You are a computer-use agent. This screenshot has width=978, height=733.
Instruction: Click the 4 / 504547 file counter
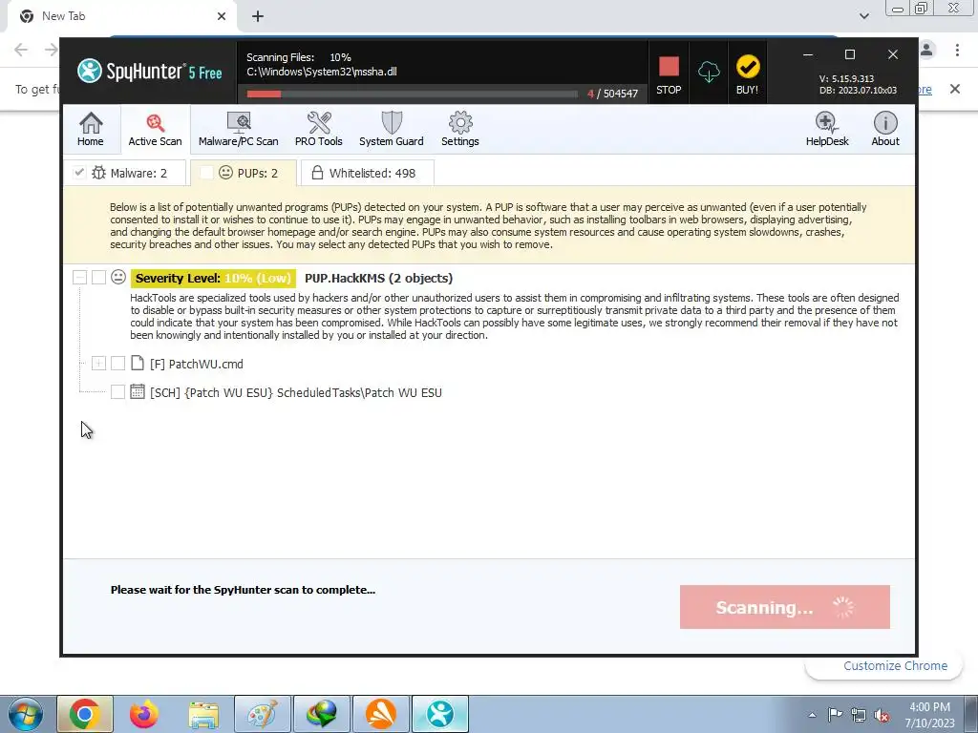coord(612,94)
